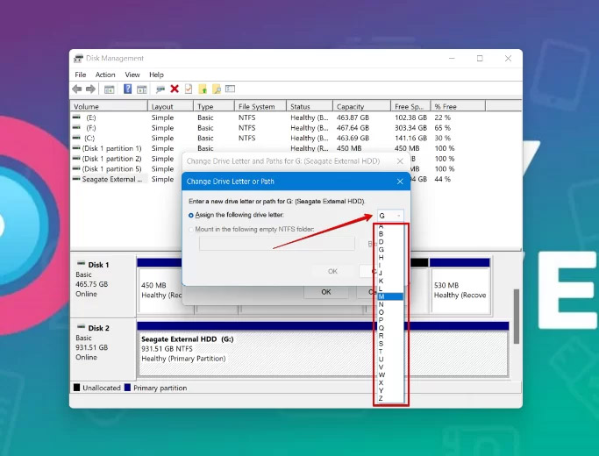Choose letter K in the drive letter list
Viewport: 599px width, 456px height.
(x=390, y=281)
